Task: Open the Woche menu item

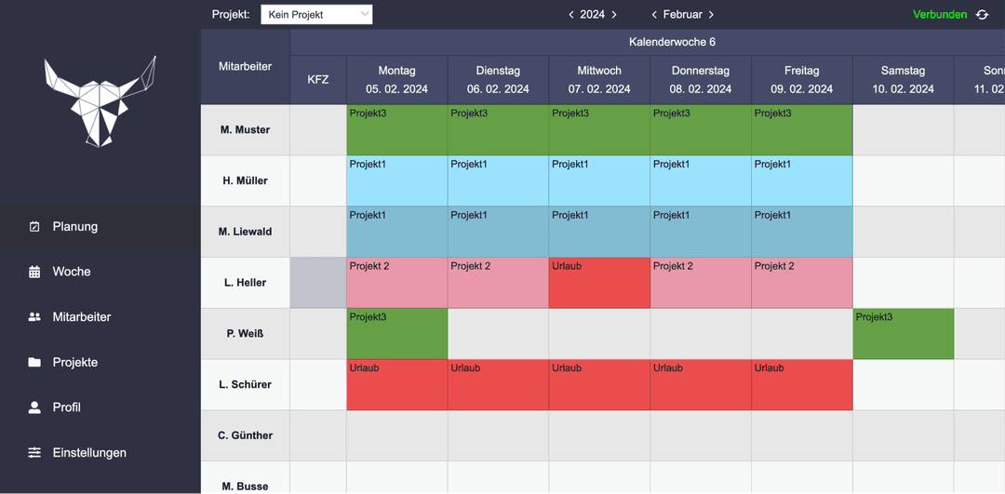Action: coord(100,272)
